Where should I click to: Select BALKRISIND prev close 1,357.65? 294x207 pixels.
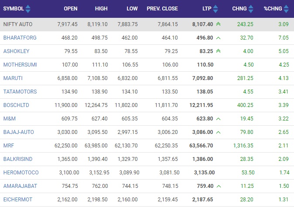tap(168, 159)
